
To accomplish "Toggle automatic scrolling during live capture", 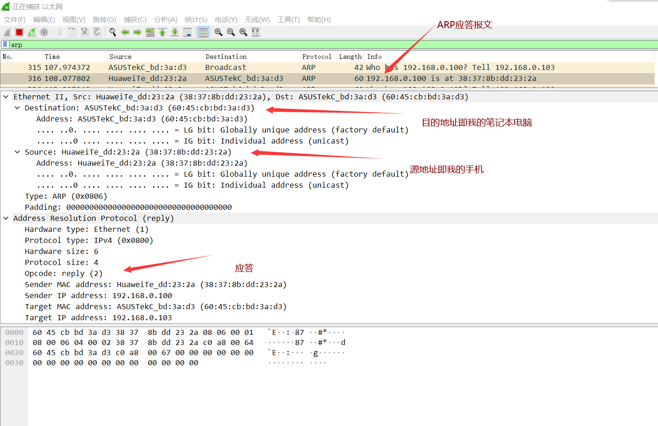I will 187,32.
